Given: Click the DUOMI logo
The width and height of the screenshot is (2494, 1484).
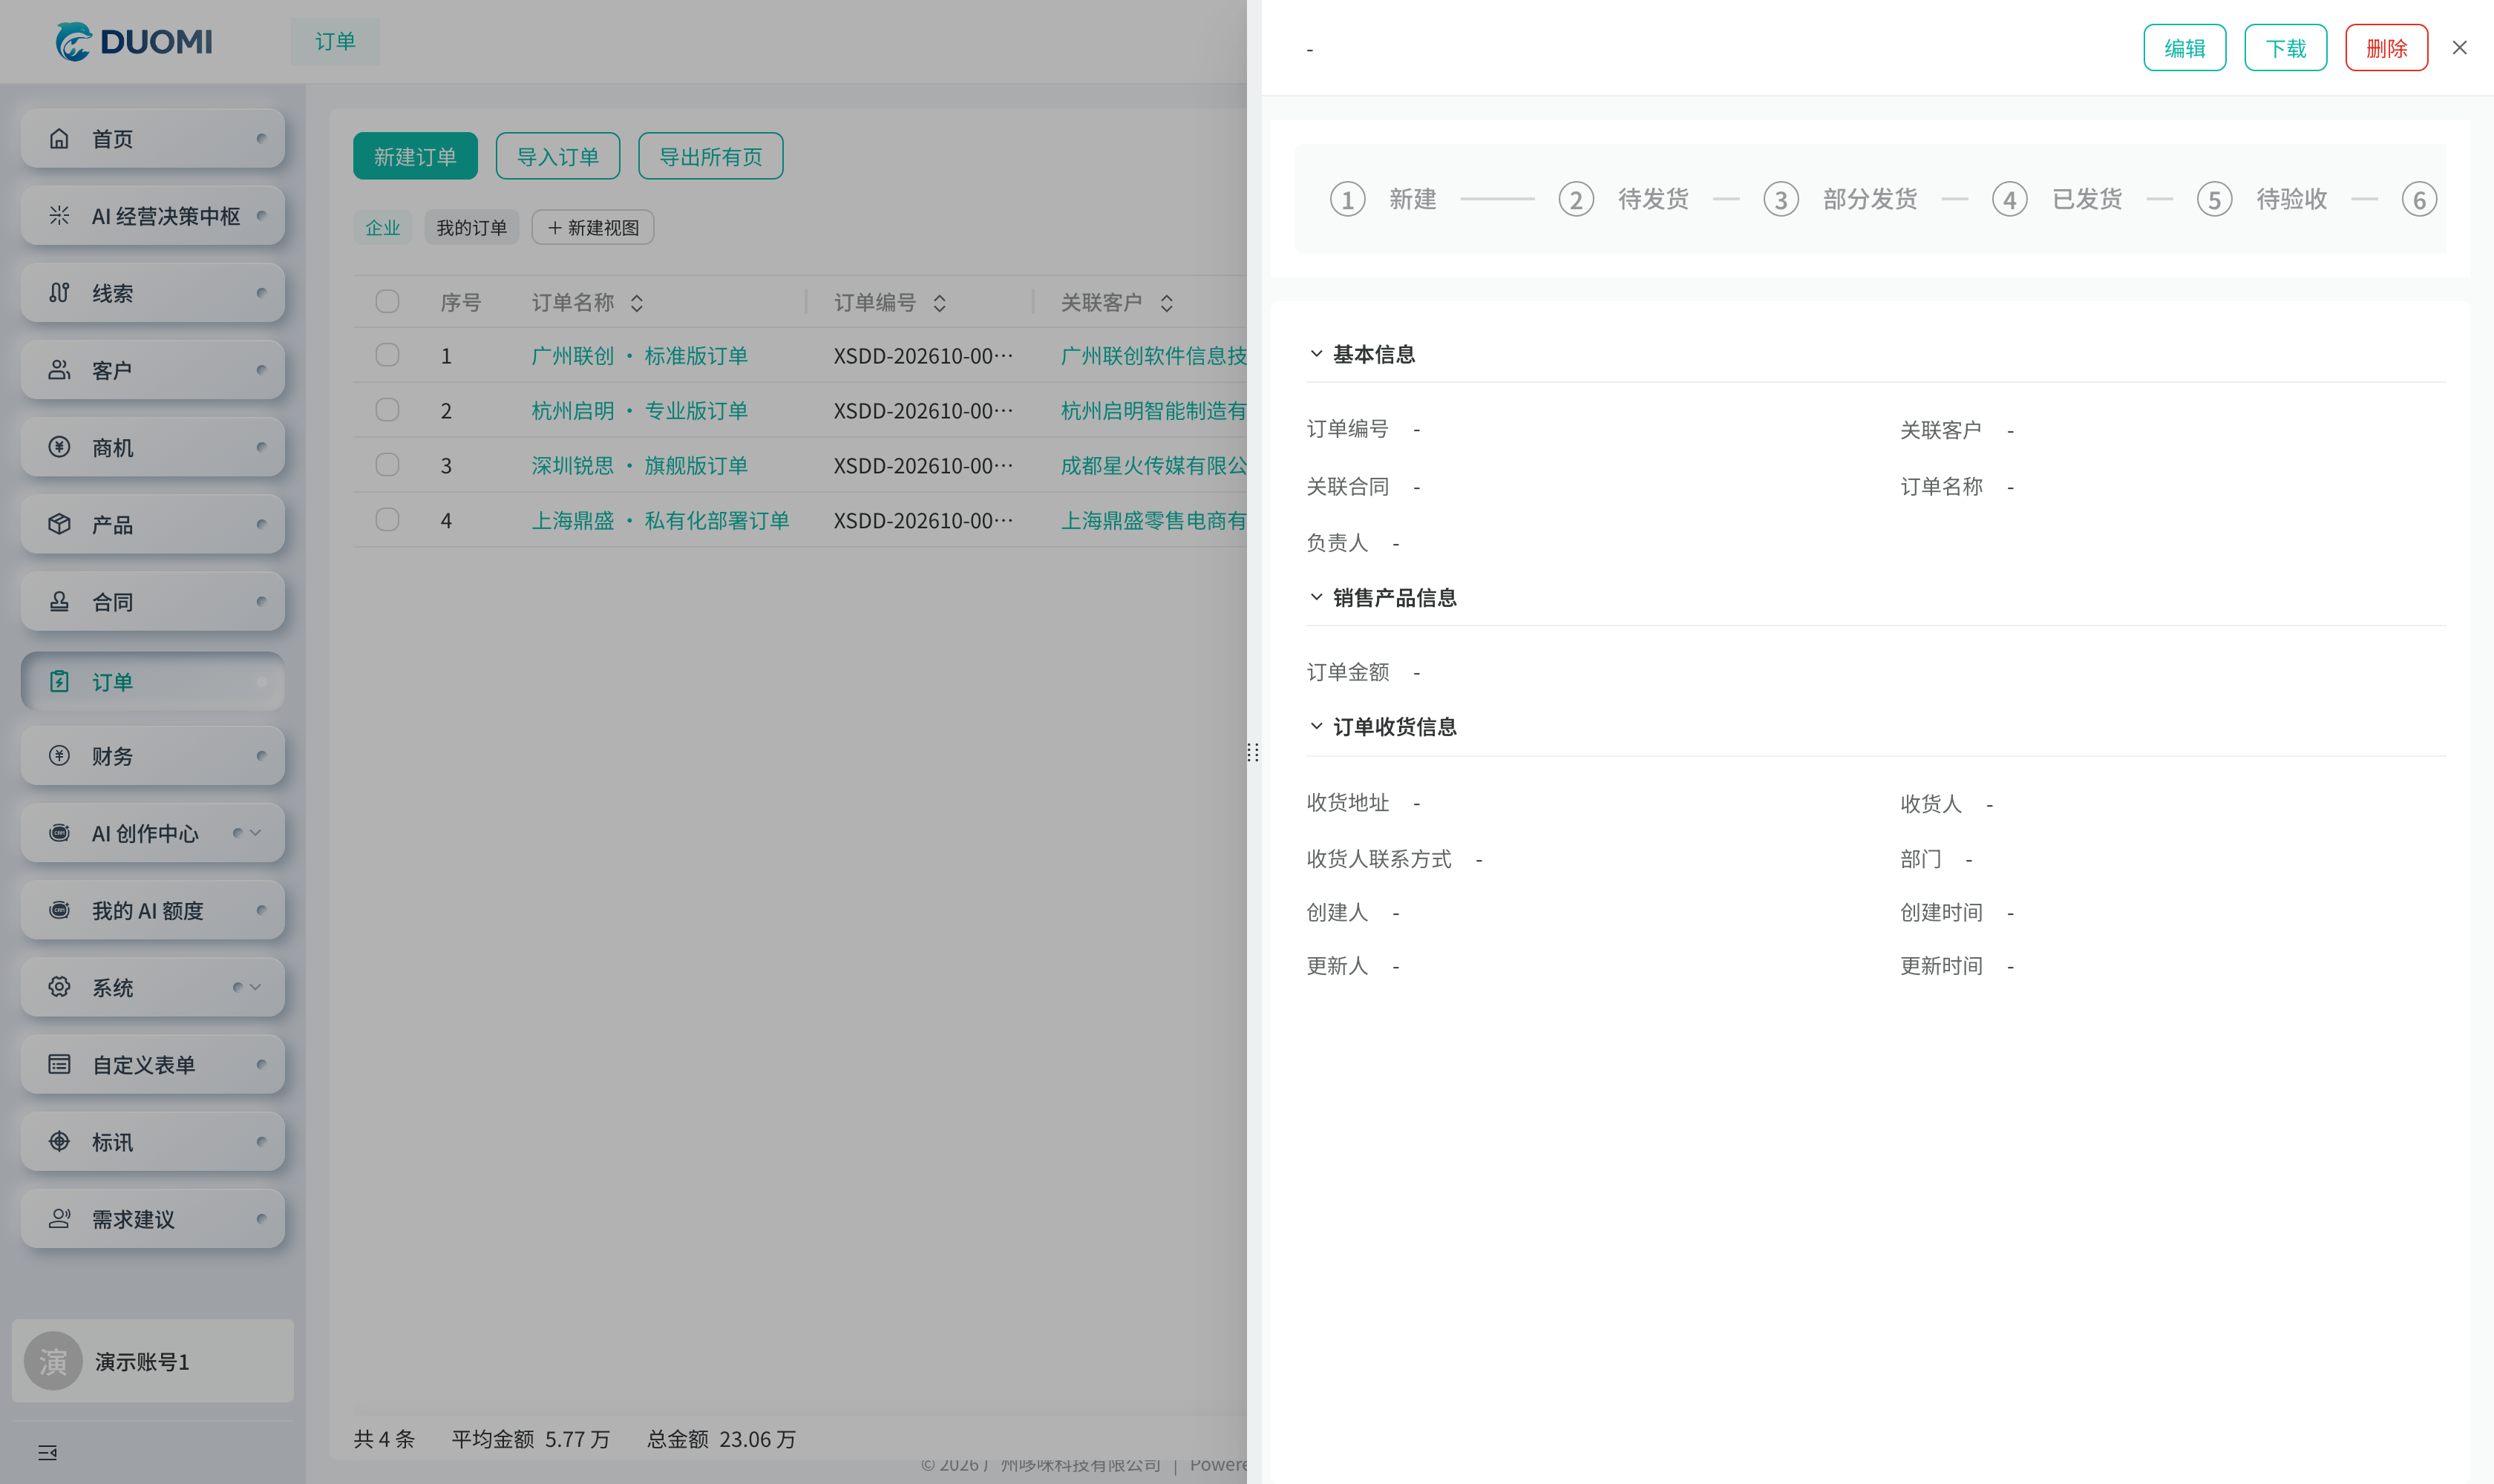Looking at the screenshot, I should [133, 41].
